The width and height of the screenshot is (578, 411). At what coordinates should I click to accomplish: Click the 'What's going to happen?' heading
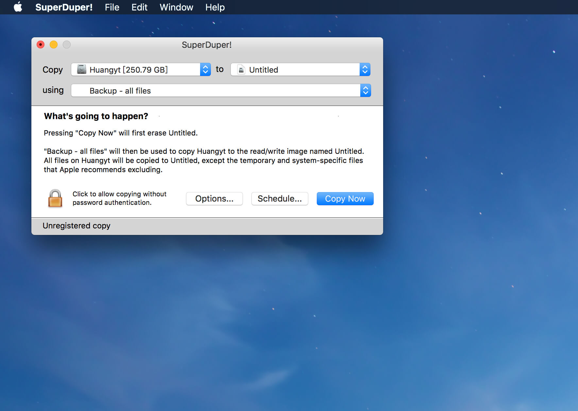(96, 116)
